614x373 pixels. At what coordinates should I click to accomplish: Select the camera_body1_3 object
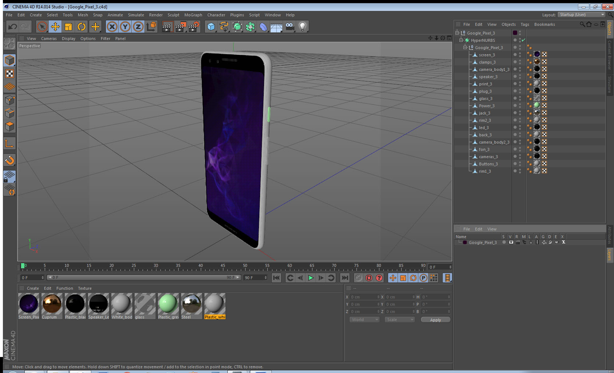pos(494,69)
